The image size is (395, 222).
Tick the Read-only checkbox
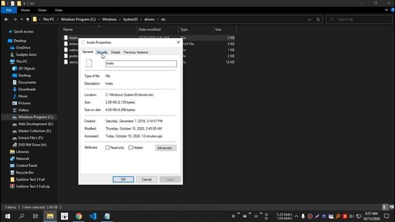[x=107, y=148]
